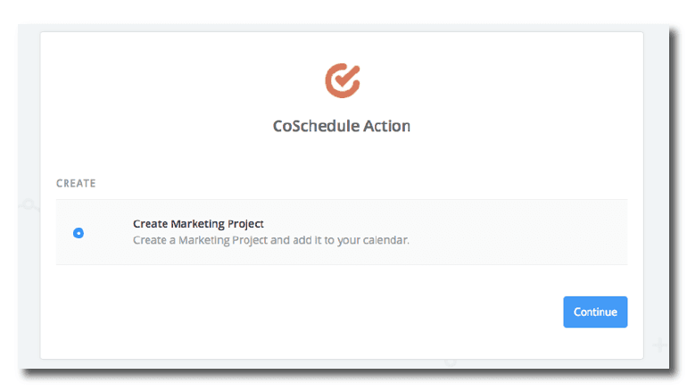
Task: Proceed with Continue at bottom right
Action: click(595, 312)
